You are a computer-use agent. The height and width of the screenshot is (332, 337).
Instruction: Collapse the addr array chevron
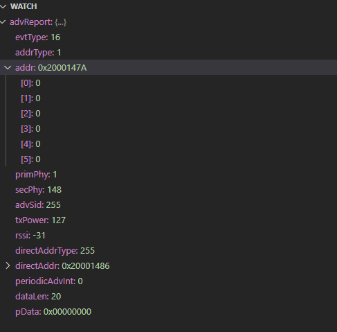coord(8,68)
